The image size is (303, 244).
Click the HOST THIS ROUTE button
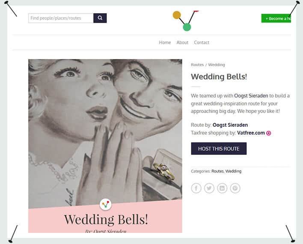pos(219,149)
